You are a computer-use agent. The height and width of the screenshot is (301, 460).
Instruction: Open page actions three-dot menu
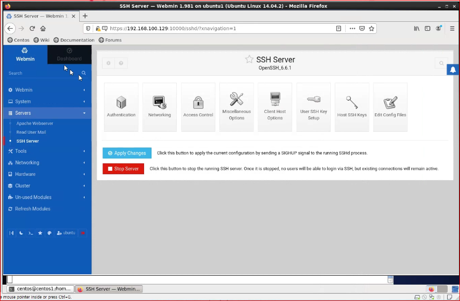pos(353,28)
